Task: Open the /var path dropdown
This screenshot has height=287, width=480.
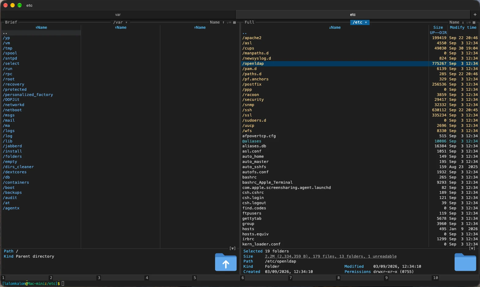Action: coord(120,22)
